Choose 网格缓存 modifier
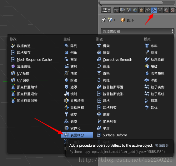 tap(21, 53)
